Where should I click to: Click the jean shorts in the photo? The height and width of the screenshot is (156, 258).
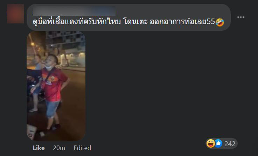52,108
